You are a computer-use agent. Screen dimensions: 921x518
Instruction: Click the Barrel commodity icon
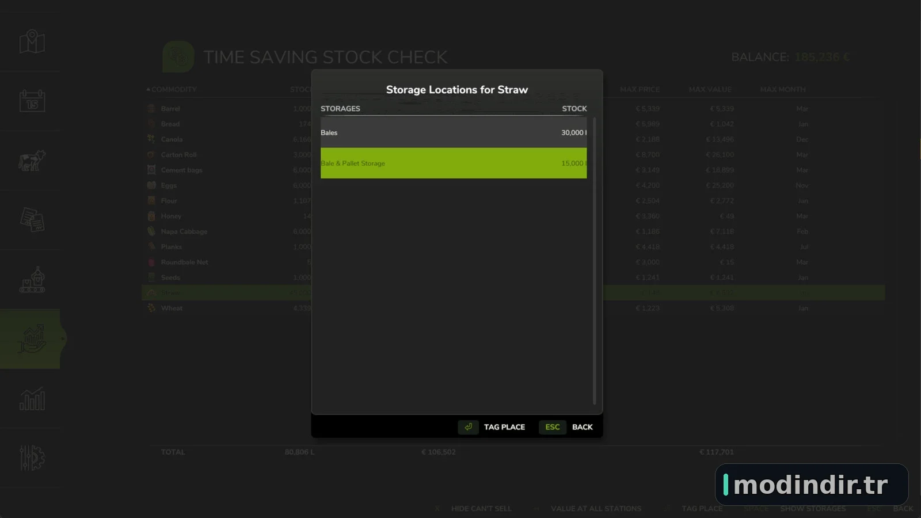(151, 108)
